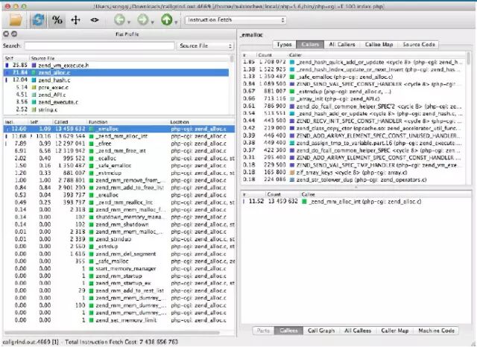477x347 pixels.
Task: Reload the profile data with refresh icon
Action: (x=38, y=20)
